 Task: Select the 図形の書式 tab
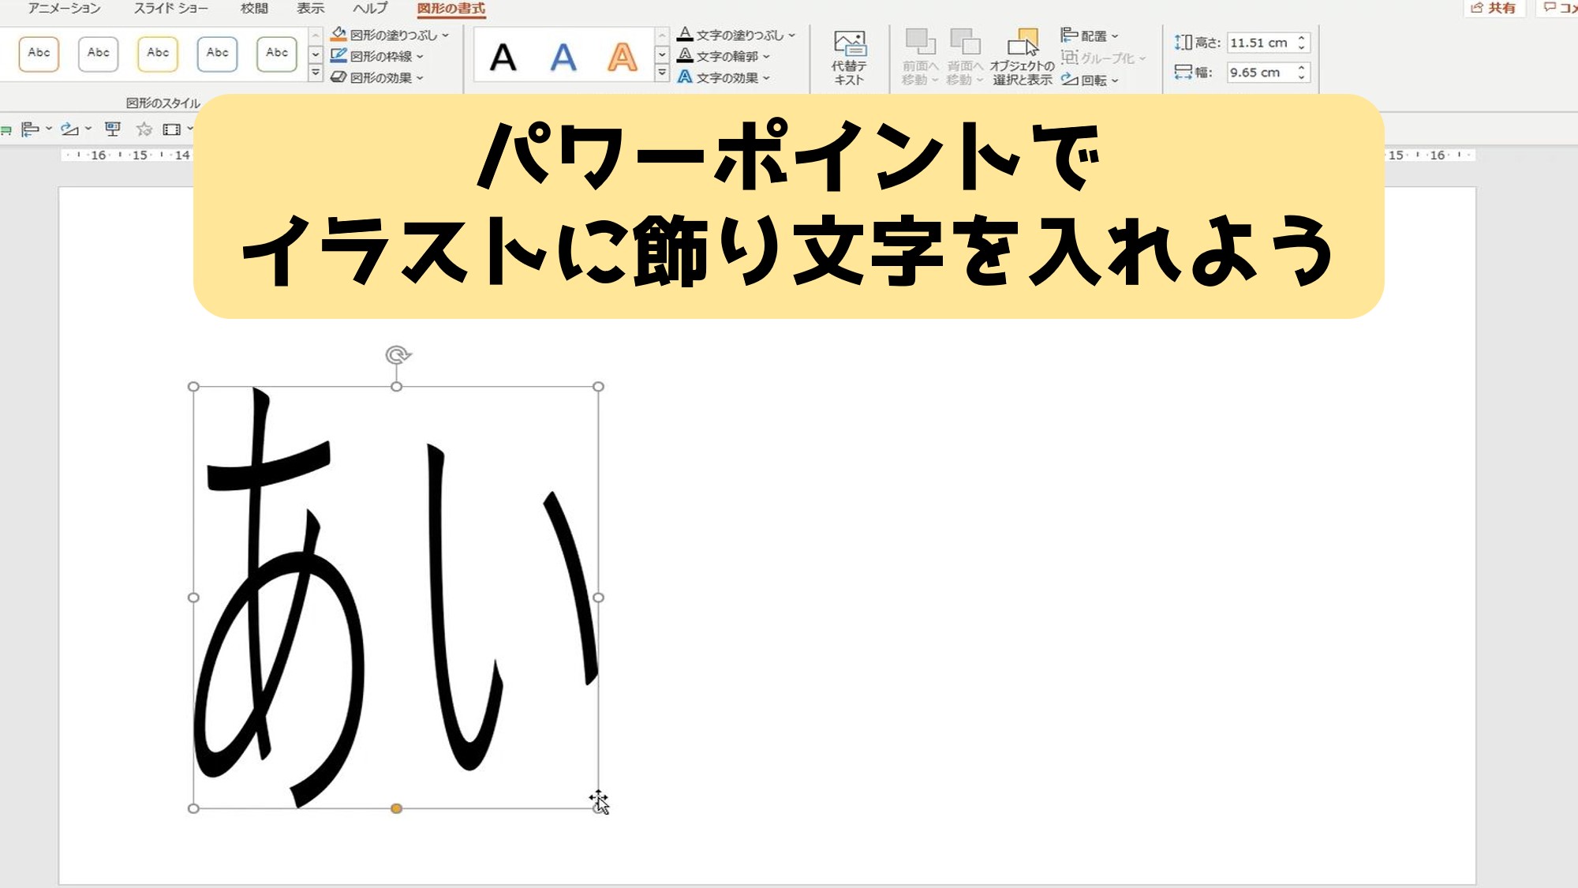[x=451, y=9]
